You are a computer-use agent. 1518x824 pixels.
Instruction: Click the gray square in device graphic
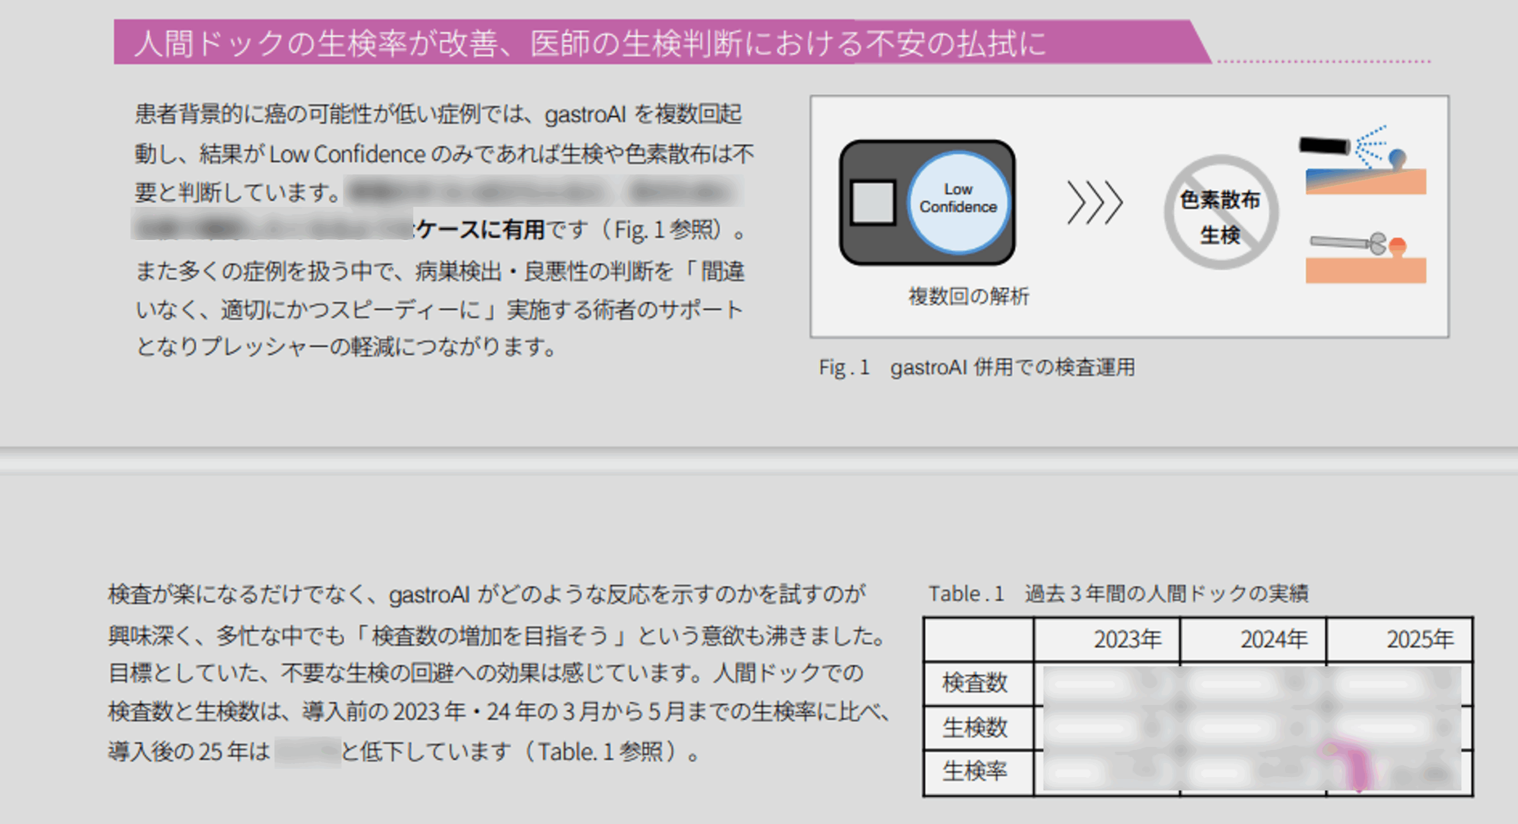[x=872, y=202]
